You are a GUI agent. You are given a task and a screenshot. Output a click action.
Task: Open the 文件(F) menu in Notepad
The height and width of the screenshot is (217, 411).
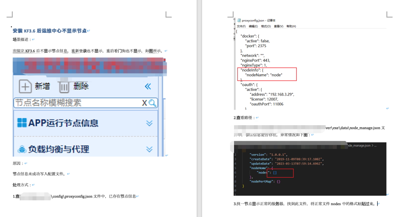click(x=241, y=26)
